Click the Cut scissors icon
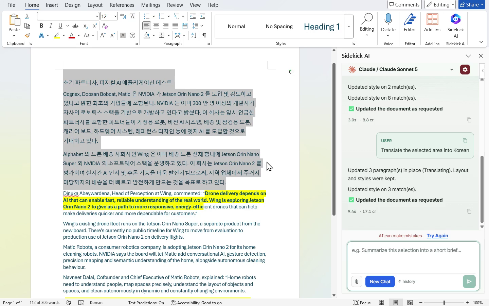Viewport: 489px width, 306px height. tap(27, 16)
